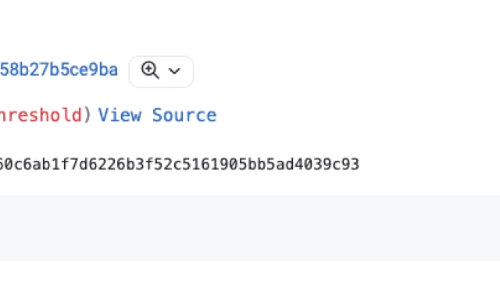Select the plus magnifying glass icon
The height and width of the screenshot is (281, 500).
(150, 70)
